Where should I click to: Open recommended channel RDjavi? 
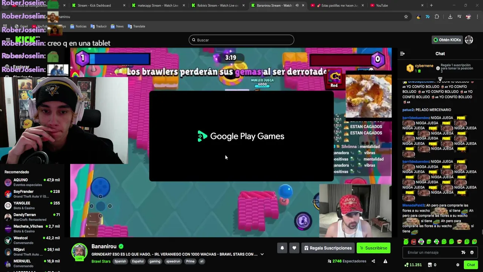(32, 252)
